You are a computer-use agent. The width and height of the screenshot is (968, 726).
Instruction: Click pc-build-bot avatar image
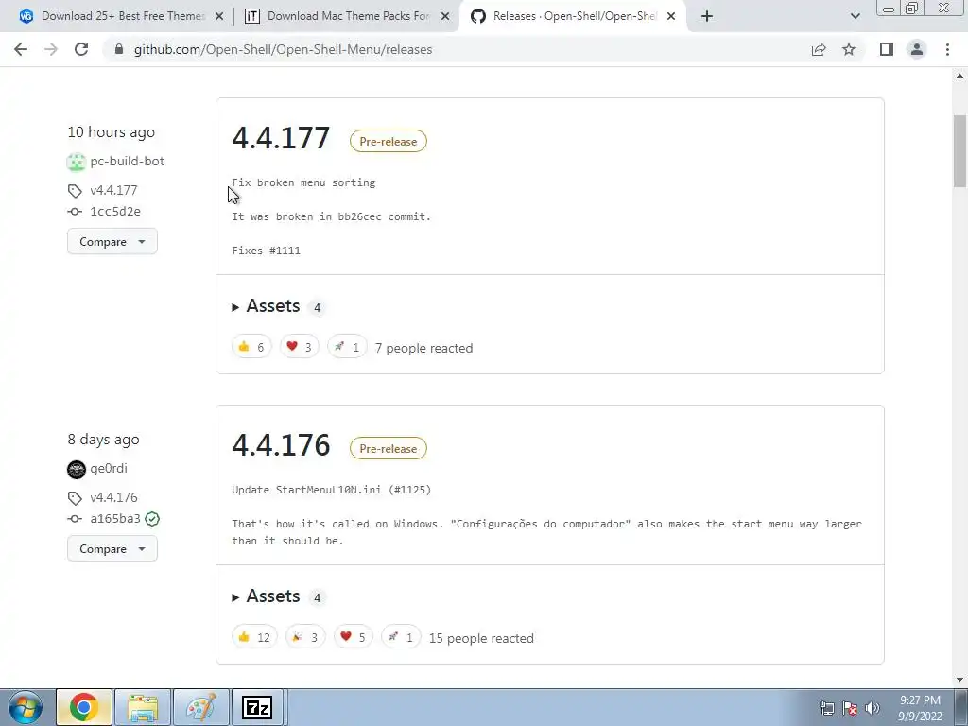coord(76,162)
